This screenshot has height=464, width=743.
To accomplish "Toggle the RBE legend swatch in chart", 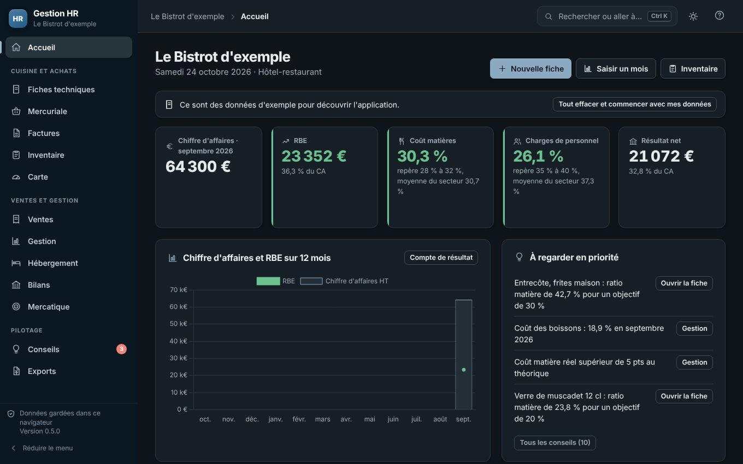I will [268, 281].
